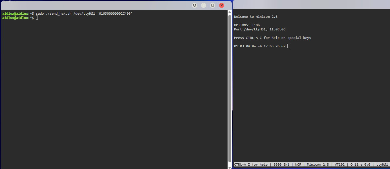
Task: Click the 'Minicom 2.8' status bar segment
Action: point(318,164)
